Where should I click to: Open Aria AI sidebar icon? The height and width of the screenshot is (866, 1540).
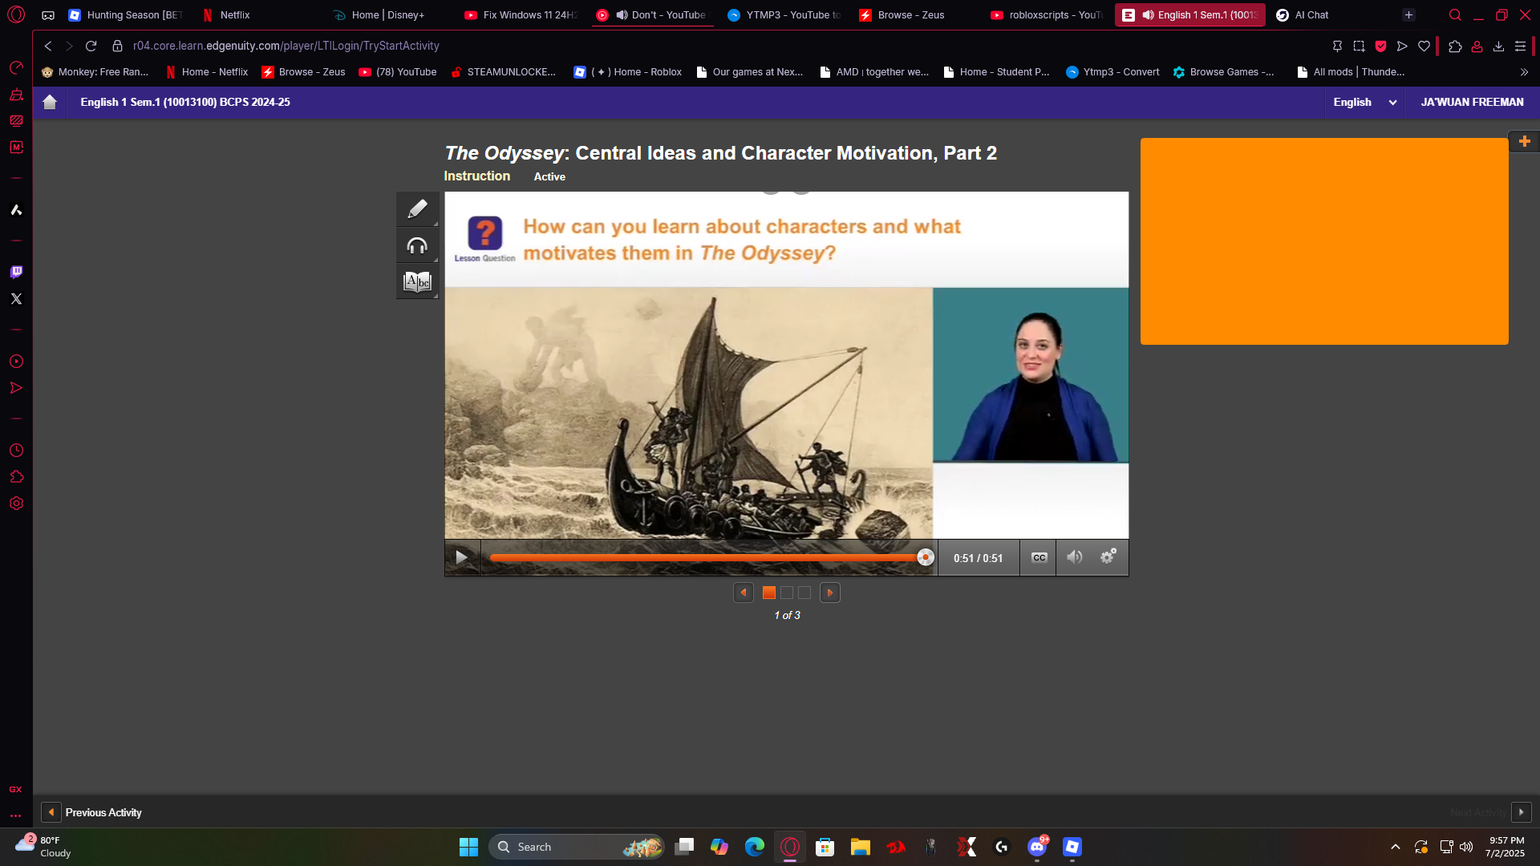click(x=16, y=210)
